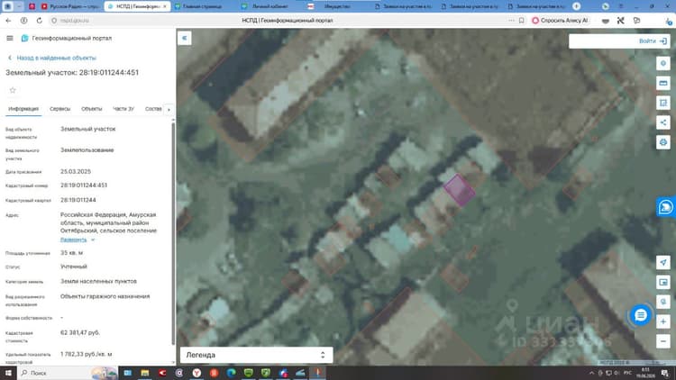Image resolution: width=676 pixels, height=380 pixels.
Task: Show more tabs with right arrow
Action: click(x=169, y=110)
